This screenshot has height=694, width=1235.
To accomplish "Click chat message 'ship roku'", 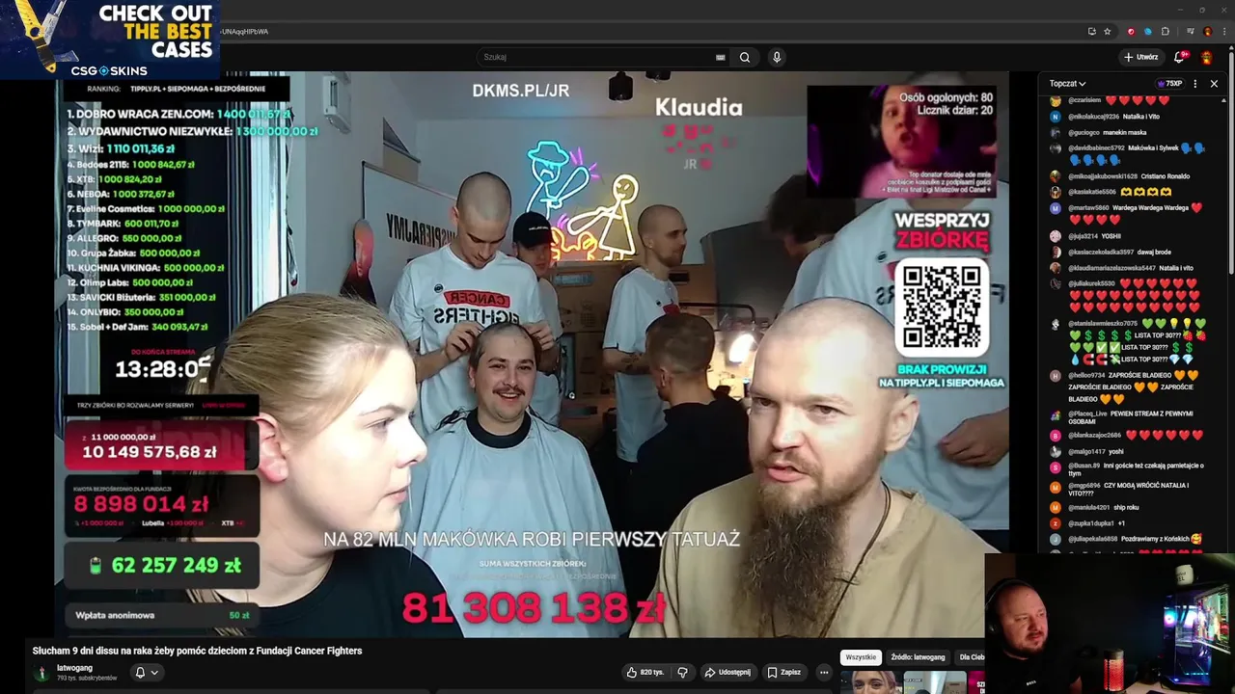I will coord(1126,507).
